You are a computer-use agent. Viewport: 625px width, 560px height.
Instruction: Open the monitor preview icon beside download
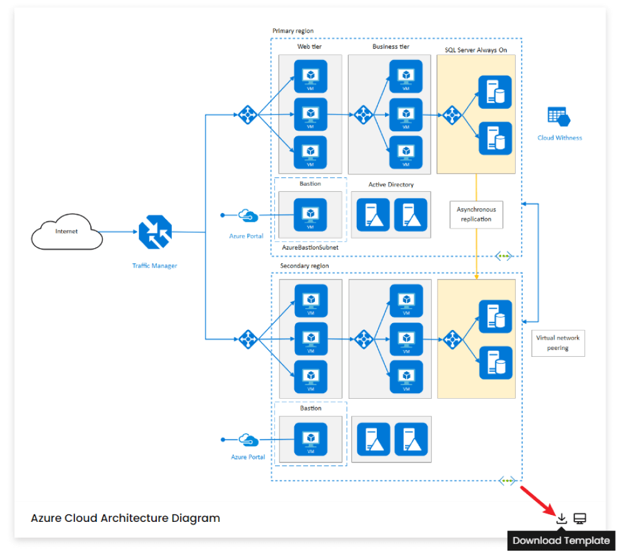[579, 518]
